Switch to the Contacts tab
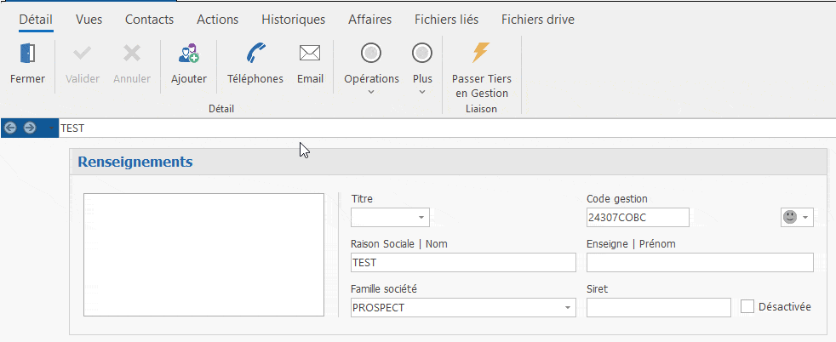836x342 pixels. point(149,19)
